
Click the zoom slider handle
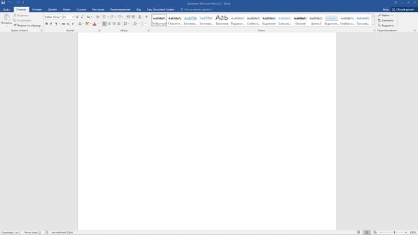coord(394,232)
